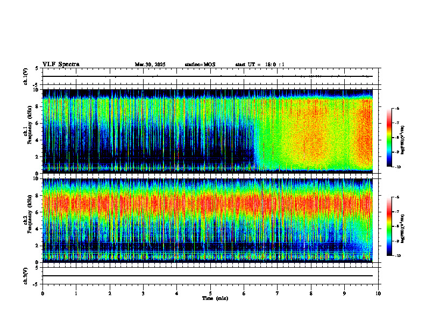Click the ch.2 spectrogram color scale bar
The image size is (426, 329).
click(x=389, y=226)
